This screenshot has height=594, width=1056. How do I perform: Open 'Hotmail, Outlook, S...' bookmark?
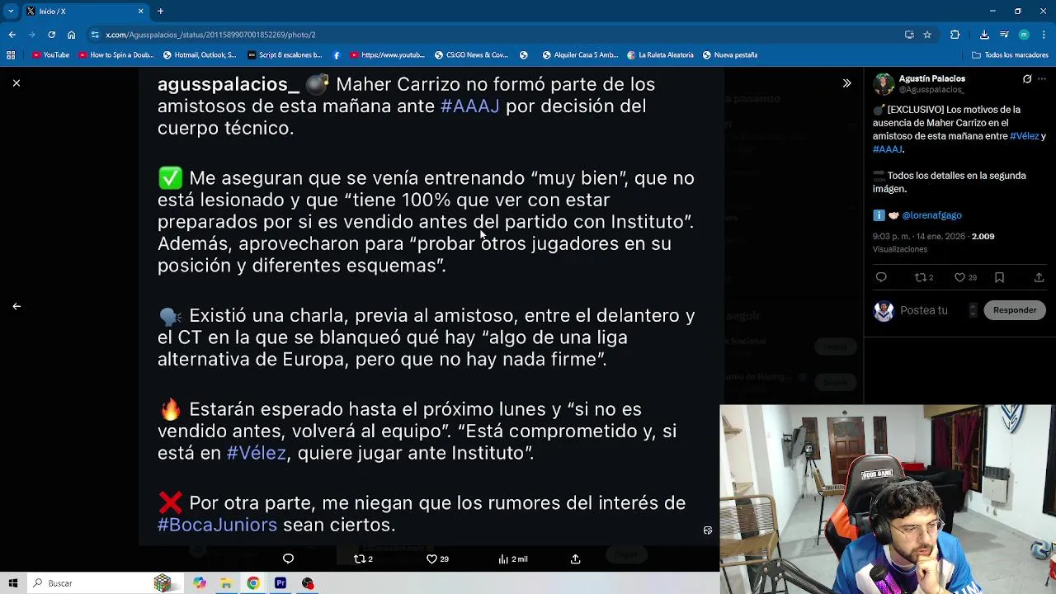point(200,55)
